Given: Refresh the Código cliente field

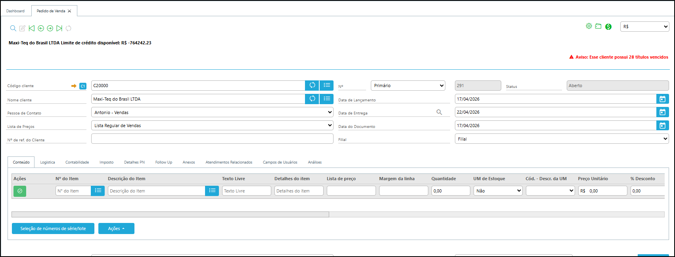Looking at the screenshot, I should pyautogui.click(x=312, y=86).
